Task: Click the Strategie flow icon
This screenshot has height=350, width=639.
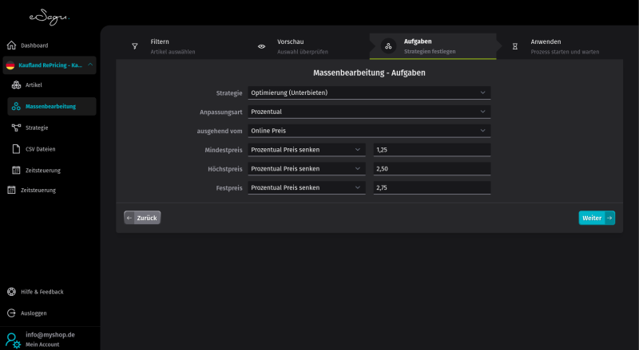Action: pyautogui.click(x=16, y=128)
